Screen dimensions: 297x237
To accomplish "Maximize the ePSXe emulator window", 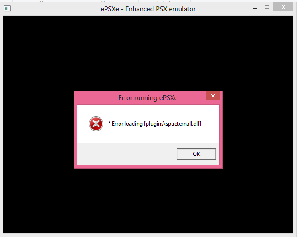I will click(x=267, y=7).
